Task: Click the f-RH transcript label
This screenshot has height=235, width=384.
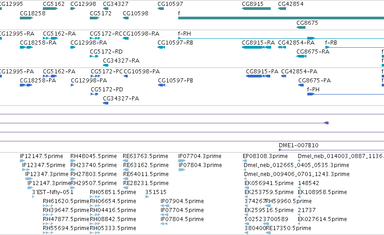Action: tap(185, 33)
